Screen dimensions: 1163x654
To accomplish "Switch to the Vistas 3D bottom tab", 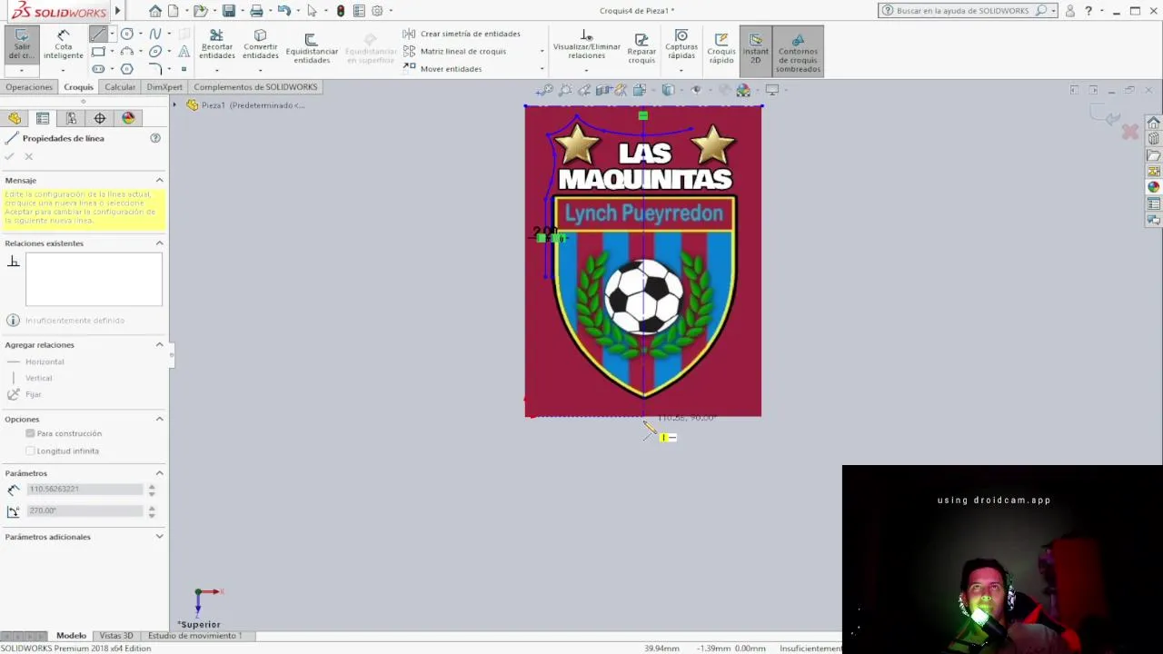I will point(116,636).
